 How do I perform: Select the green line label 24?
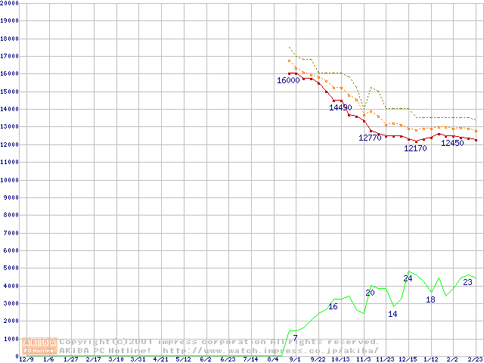tap(408, 278)
